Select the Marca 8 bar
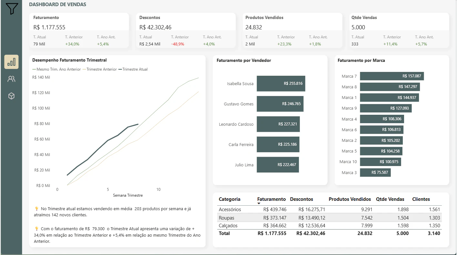 [x=390, y=87]
